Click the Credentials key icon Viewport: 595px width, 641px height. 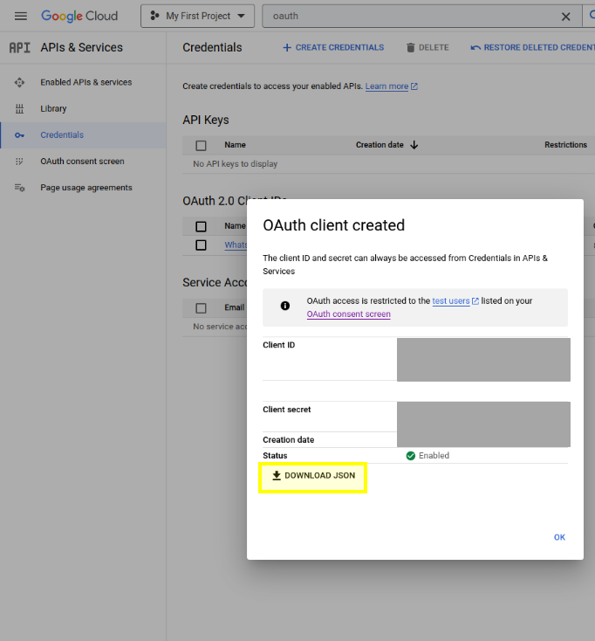tap(19, 134)
